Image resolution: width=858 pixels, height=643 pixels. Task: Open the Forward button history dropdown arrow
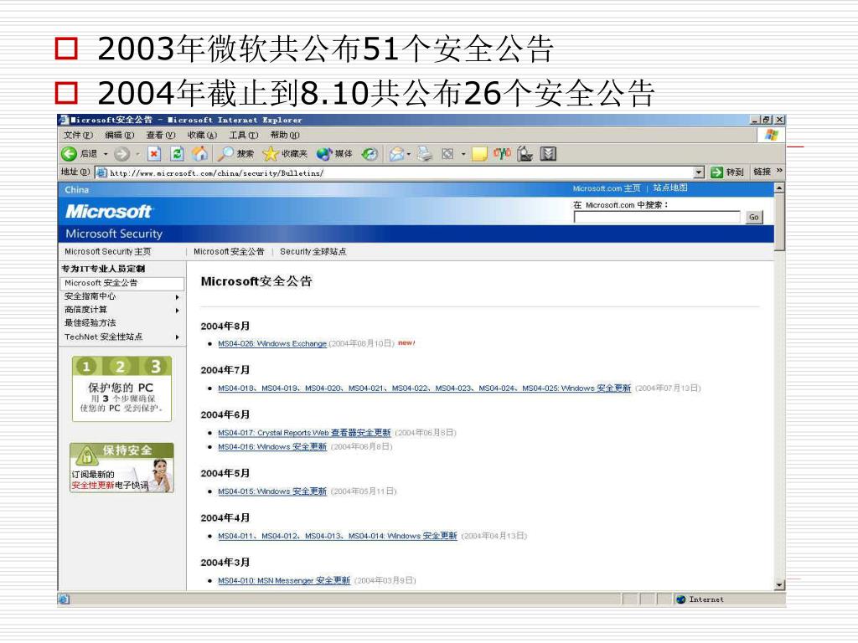[x=137, y=154]
